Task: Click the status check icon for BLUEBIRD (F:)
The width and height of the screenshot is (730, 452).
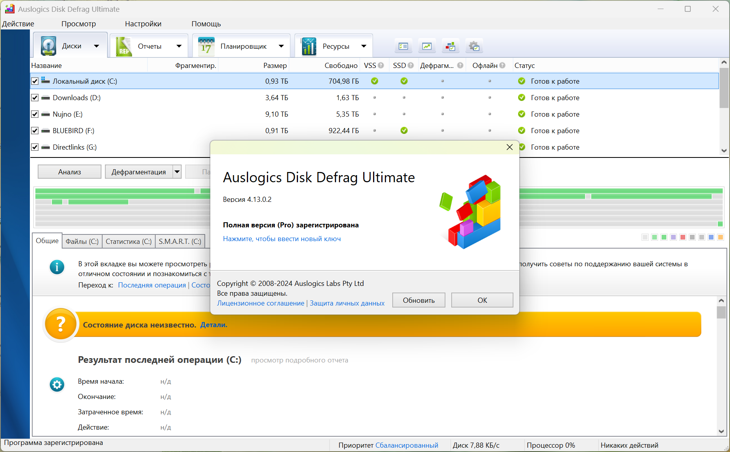Action: pos(522,130)
